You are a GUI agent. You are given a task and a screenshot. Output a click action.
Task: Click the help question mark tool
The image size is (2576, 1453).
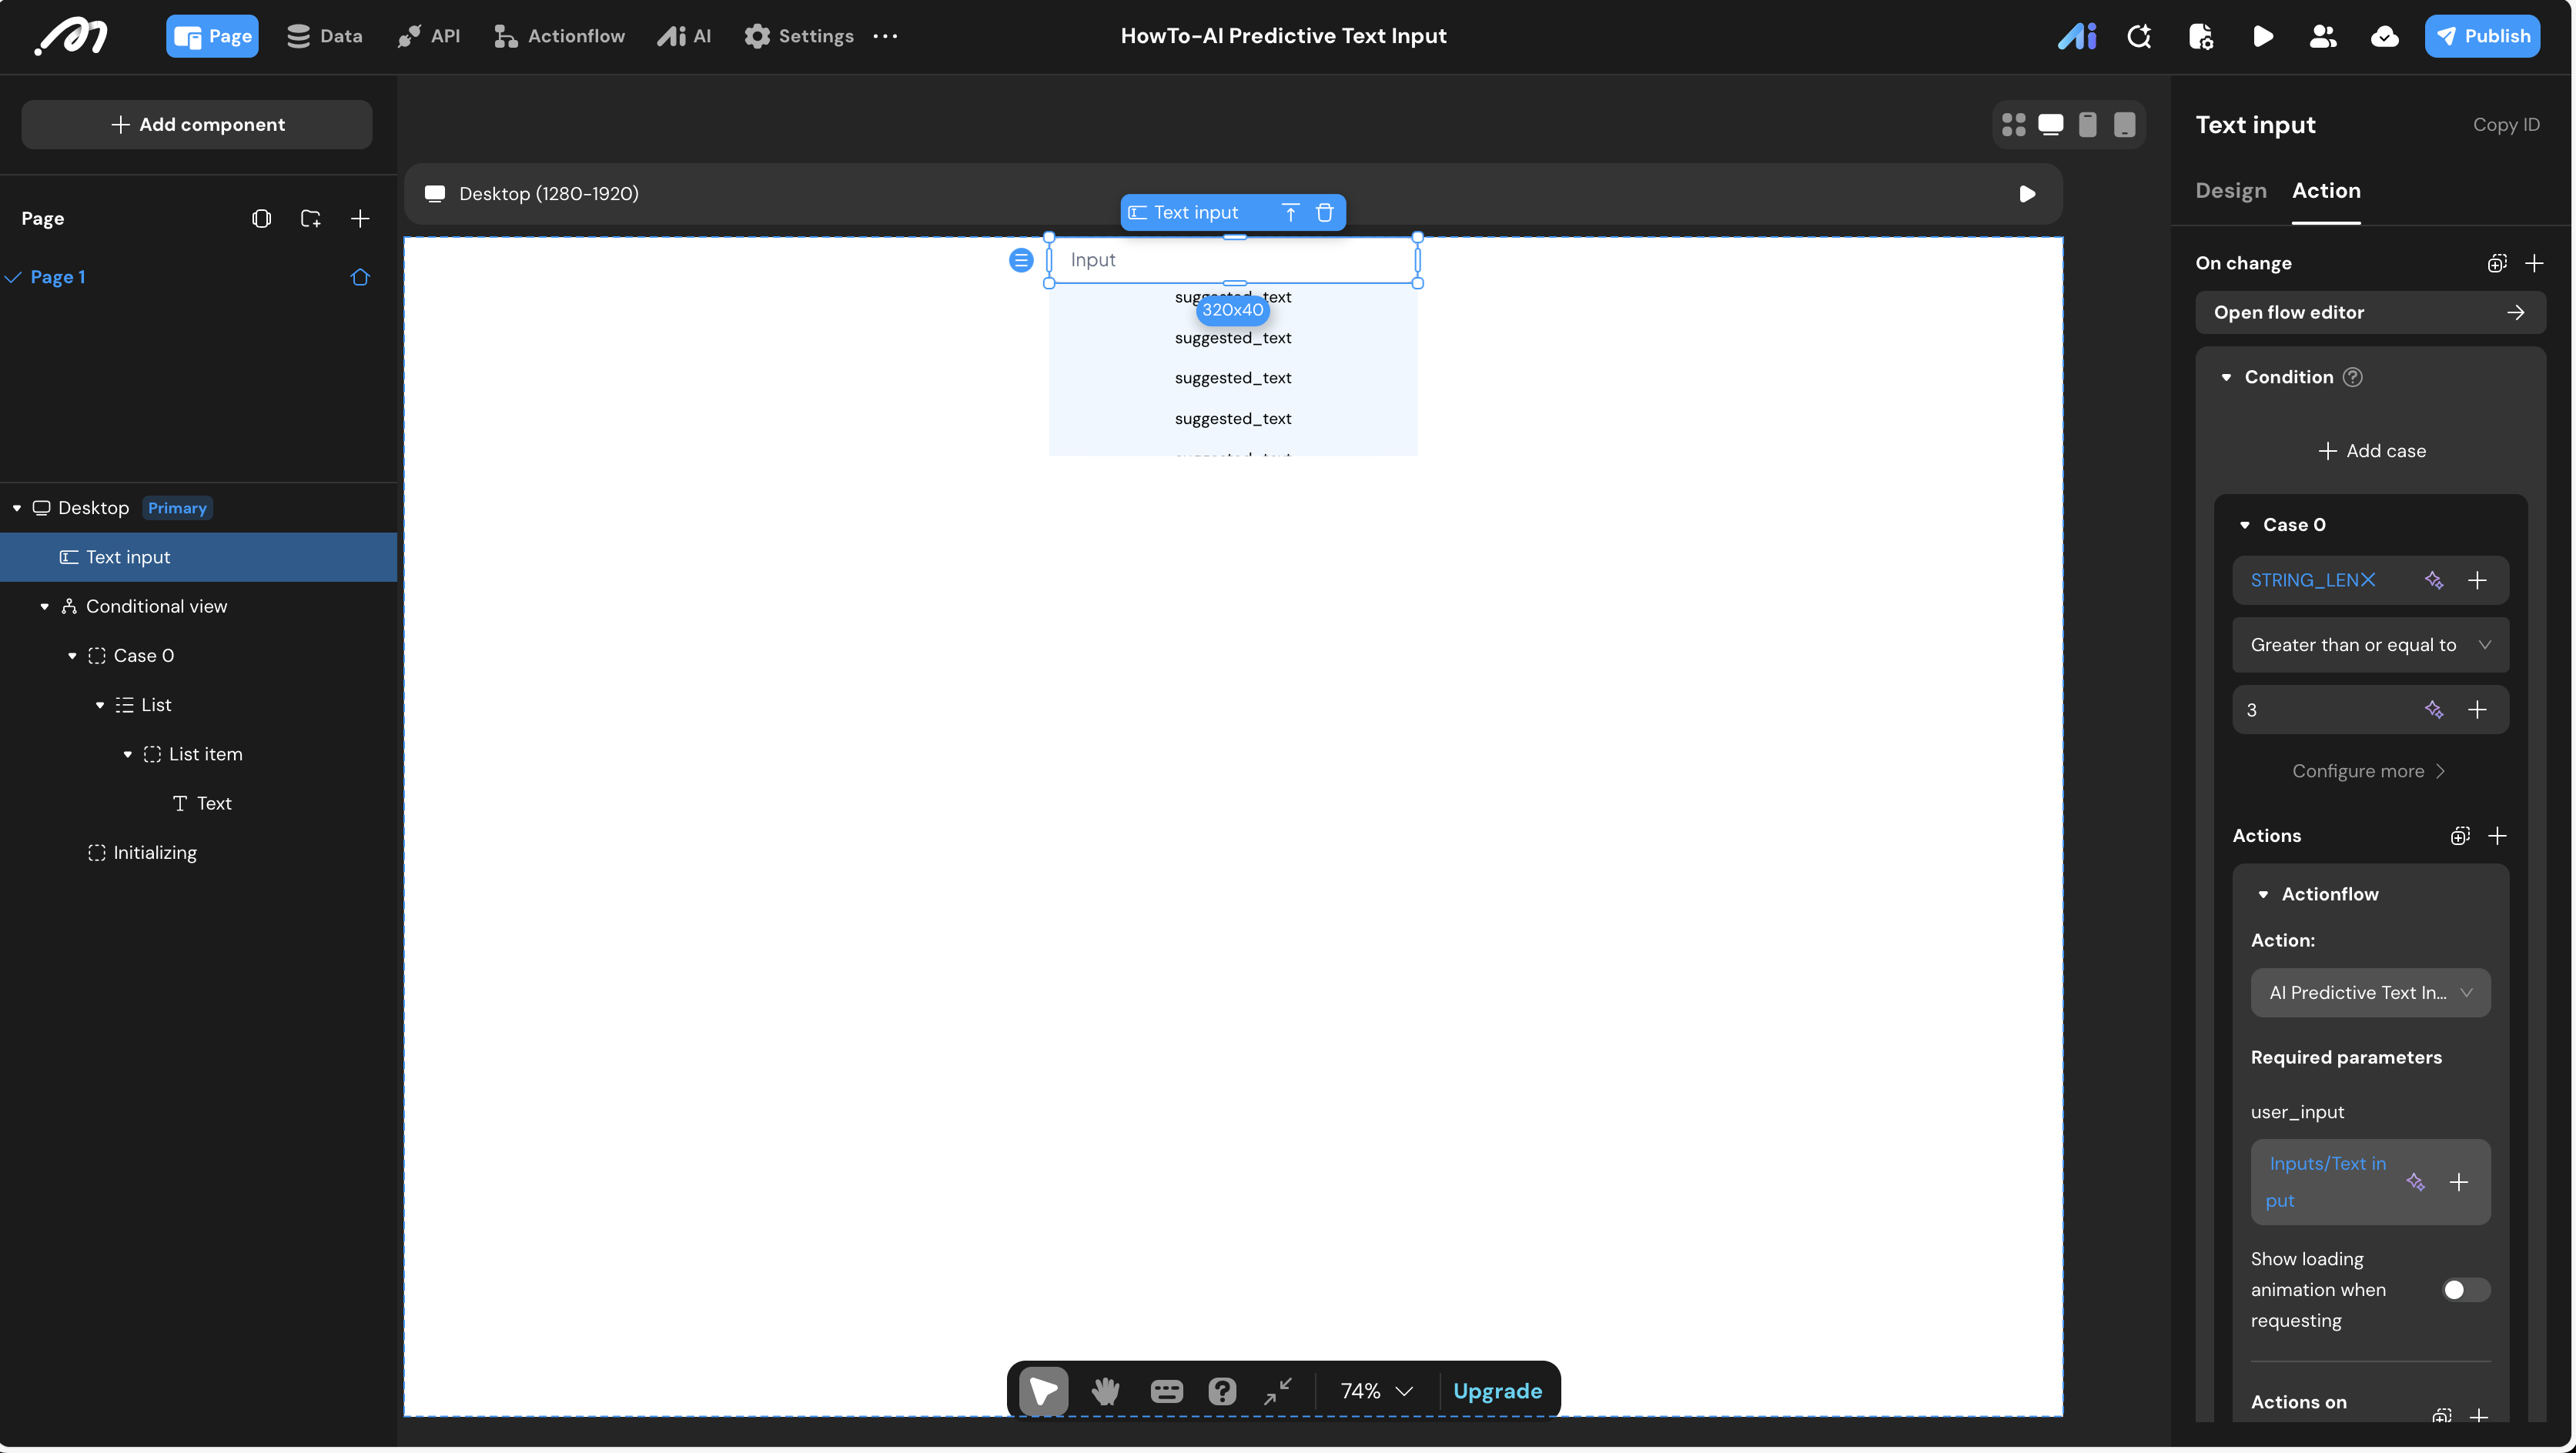1222,1391
